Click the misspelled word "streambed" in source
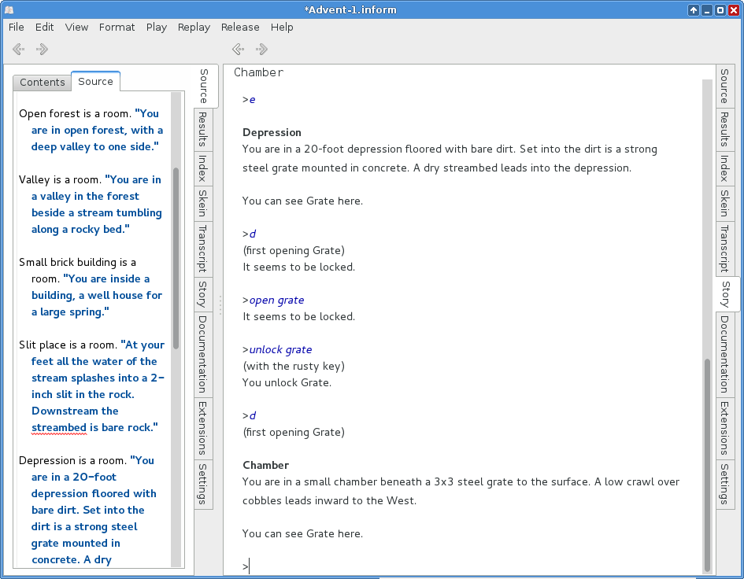This screenshot has height=579, width=744. (59, 428)
